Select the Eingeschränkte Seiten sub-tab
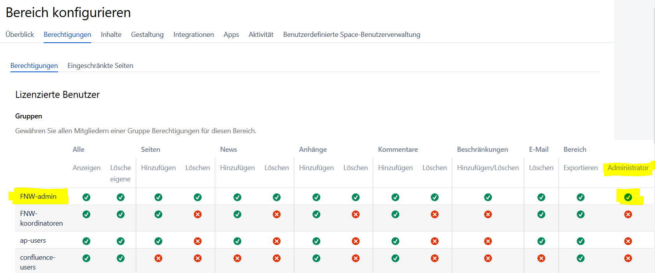Viewport: 655px width, 273px height. click(100, 66)
